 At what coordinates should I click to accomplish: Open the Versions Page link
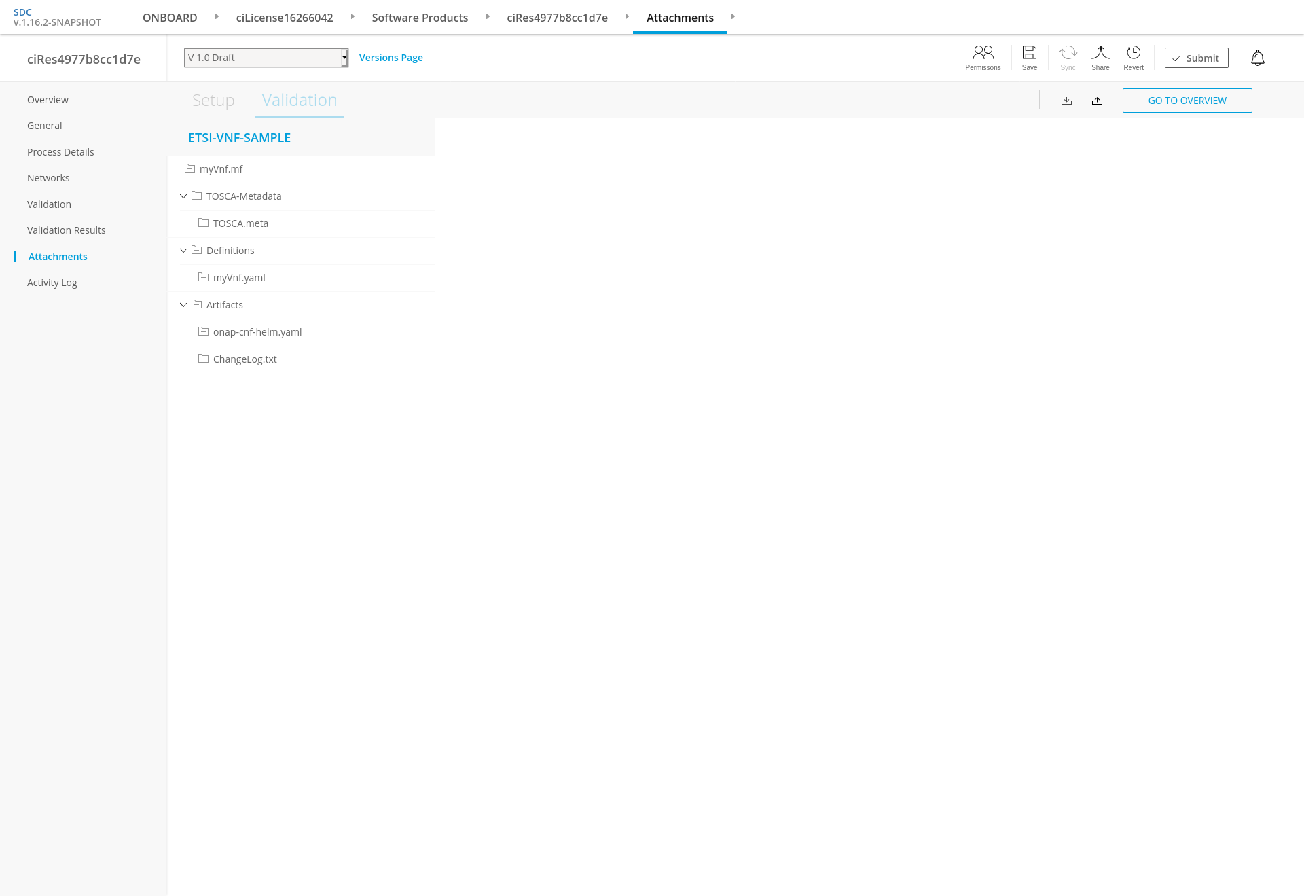(x=391, y=58)
